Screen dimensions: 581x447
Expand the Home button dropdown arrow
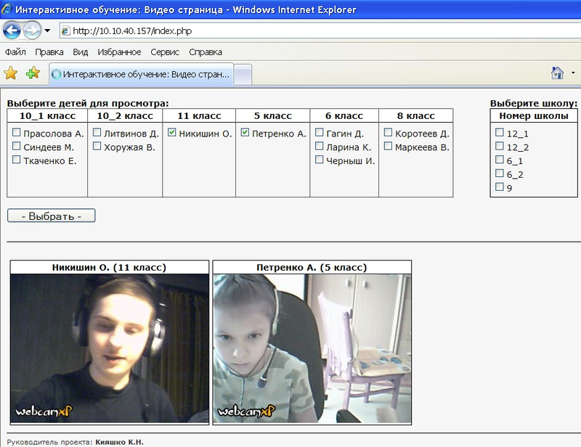(573, 73)
